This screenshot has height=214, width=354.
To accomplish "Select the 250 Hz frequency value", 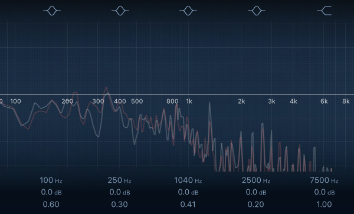I will (x=119, y=180).
